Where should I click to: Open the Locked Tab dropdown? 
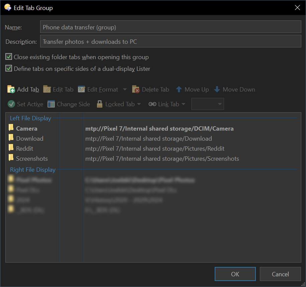[x=139, y=104]
